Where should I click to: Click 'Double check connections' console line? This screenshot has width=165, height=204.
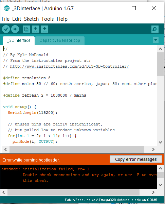tap(90, 175)
